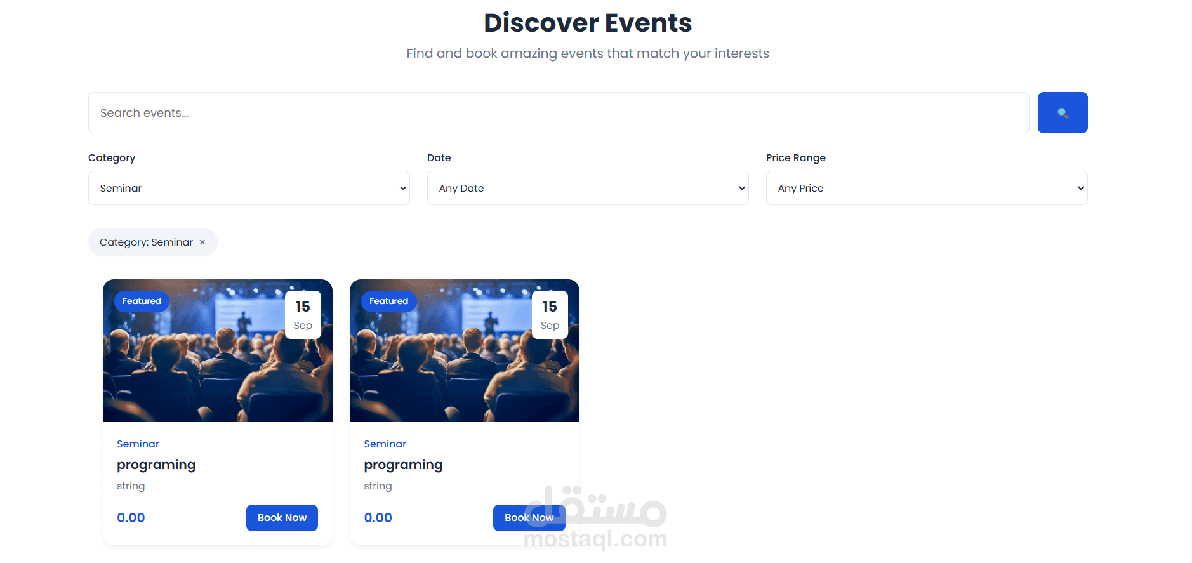This screenshot has width=1192, height=563.
Task: Click the 0.00 price on first card
Action: click(x=131, y=518)
